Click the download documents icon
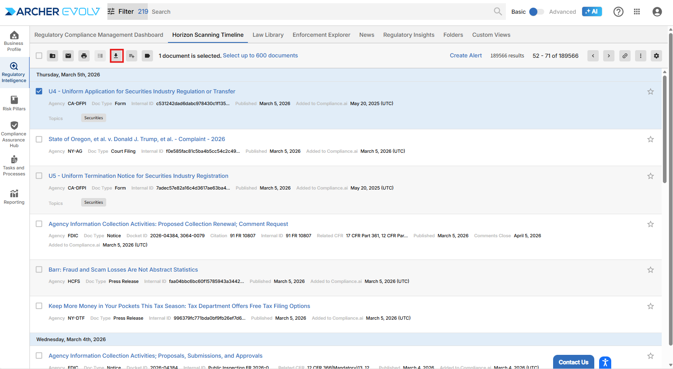The height and width of the screenshot is (369, 673). [x=116, y=56]
